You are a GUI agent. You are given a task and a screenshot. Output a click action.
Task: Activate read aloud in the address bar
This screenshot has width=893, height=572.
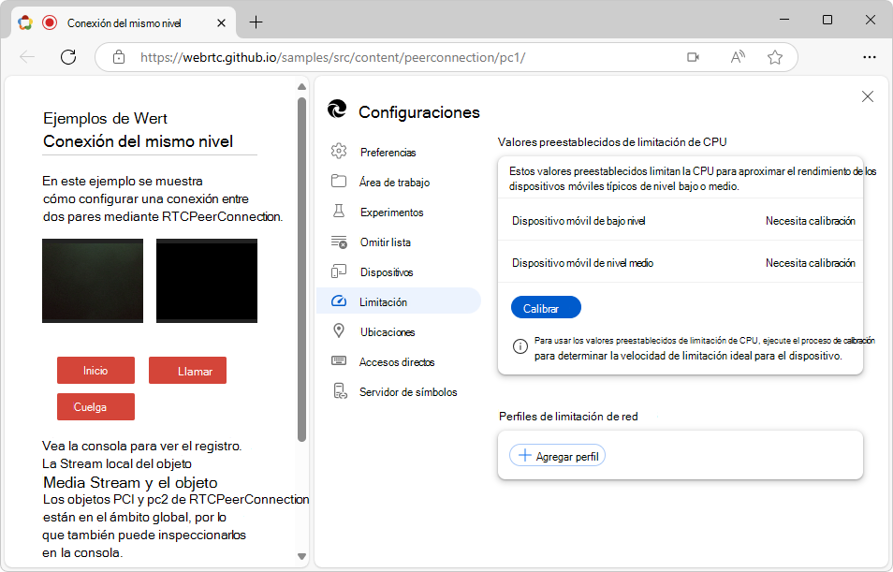(737, 57)
